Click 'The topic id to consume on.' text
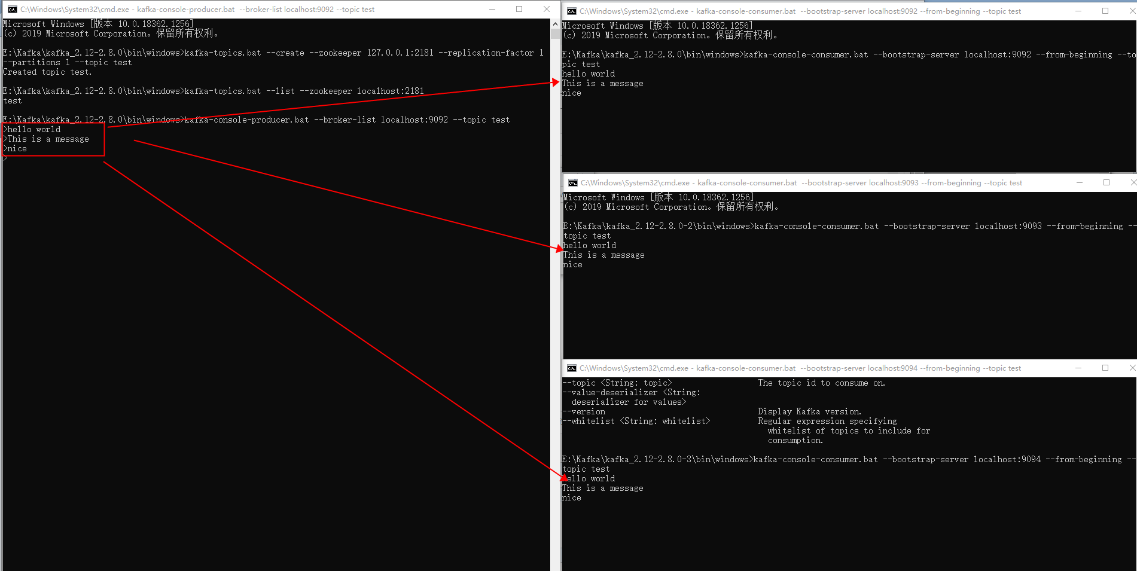 click(822, 383)
